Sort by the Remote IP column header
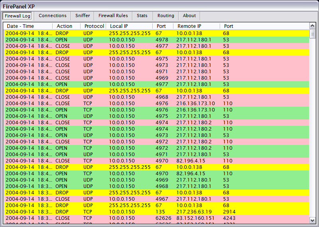319x227 pixels. tap(197, 26)
